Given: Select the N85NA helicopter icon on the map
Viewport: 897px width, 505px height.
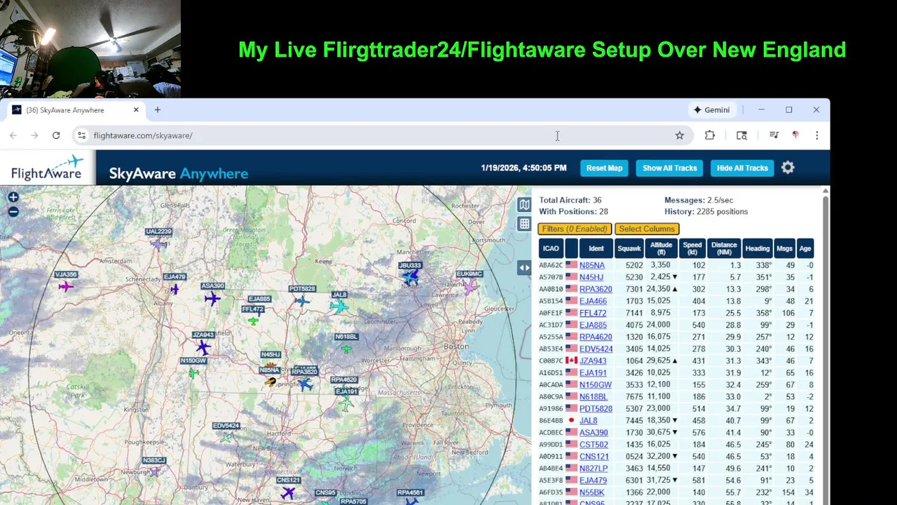Looking at the screenshot, I should (271, 382).
